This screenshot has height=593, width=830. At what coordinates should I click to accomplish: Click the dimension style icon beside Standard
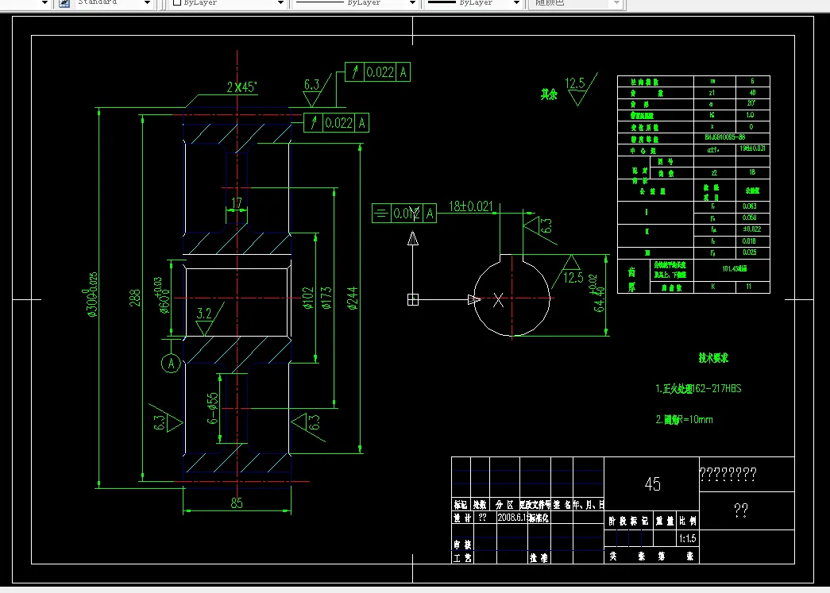tap(64, 3)
